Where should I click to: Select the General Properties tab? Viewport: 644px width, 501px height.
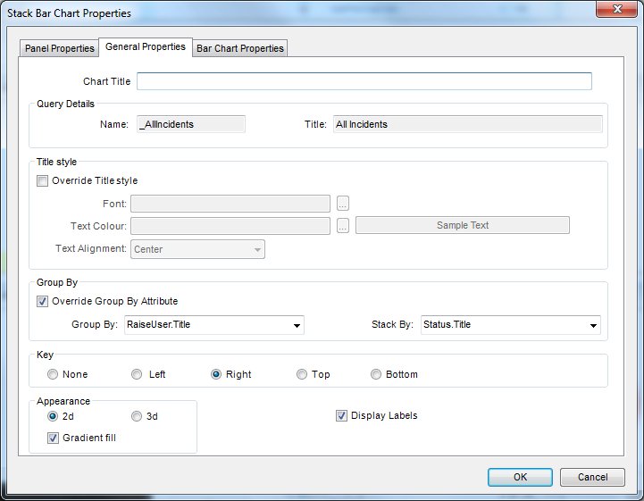pos(145,46)
